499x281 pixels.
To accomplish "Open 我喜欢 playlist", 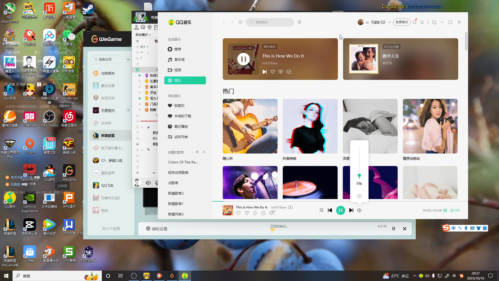I will tap(185, 106).
